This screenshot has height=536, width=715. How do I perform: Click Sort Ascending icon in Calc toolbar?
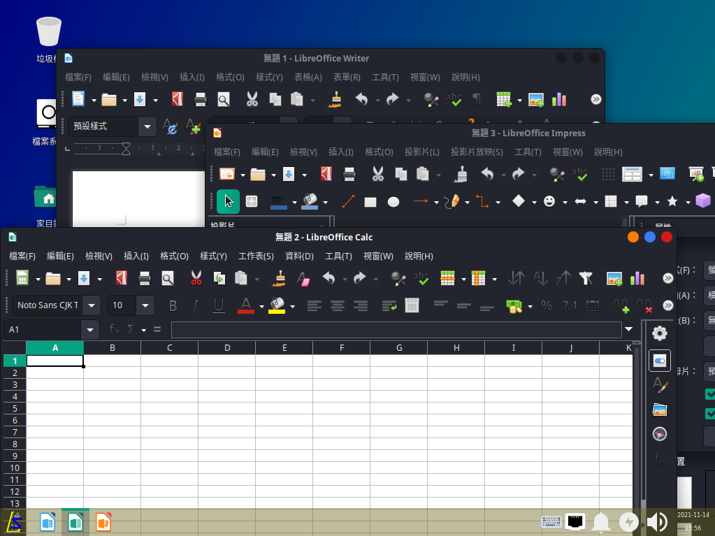540,278
